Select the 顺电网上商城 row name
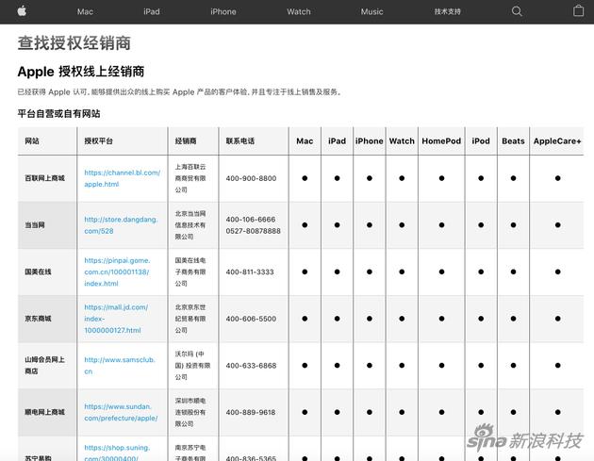This screenshot has height=461, width=594. tap(44, 412)
